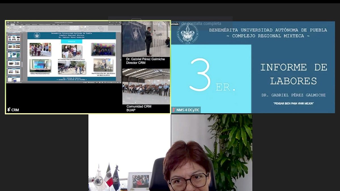Click the BUAP crest on the Informe de Labores banner

tap(187, 33)
